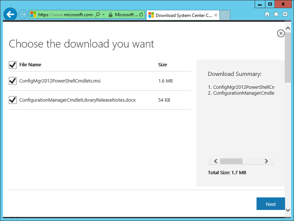The image size is (294, 221).
Task: Open Favorites star icon
Action: [276, 14]
